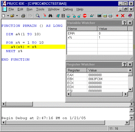Click the rocket Compile and Run icon
This screenshot has height=132, width=135.
pyautogui.click(x=58, y=16)
